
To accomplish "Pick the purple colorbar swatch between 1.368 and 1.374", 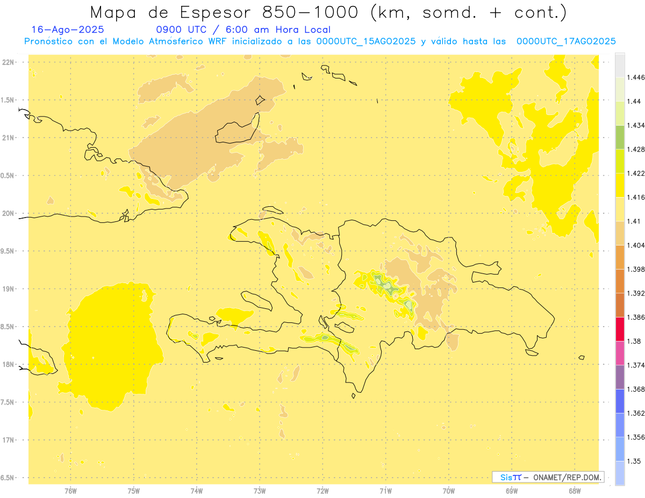I will 620,377.
